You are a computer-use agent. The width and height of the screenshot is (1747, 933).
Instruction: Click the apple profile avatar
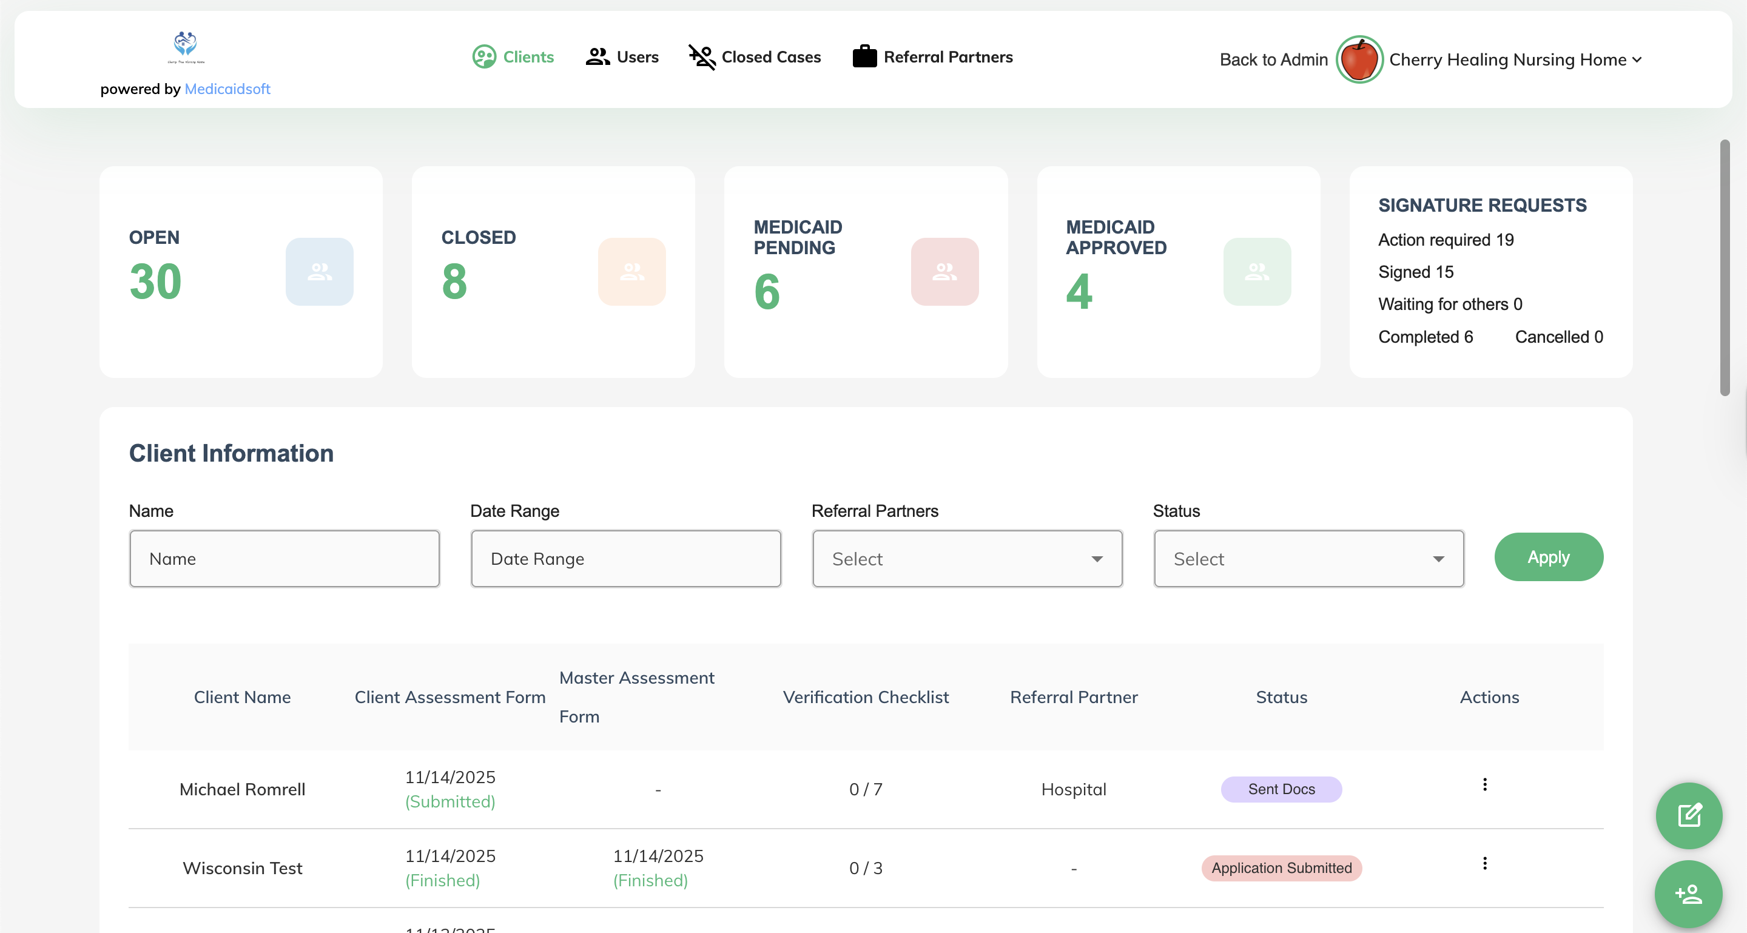[1359, 59]
